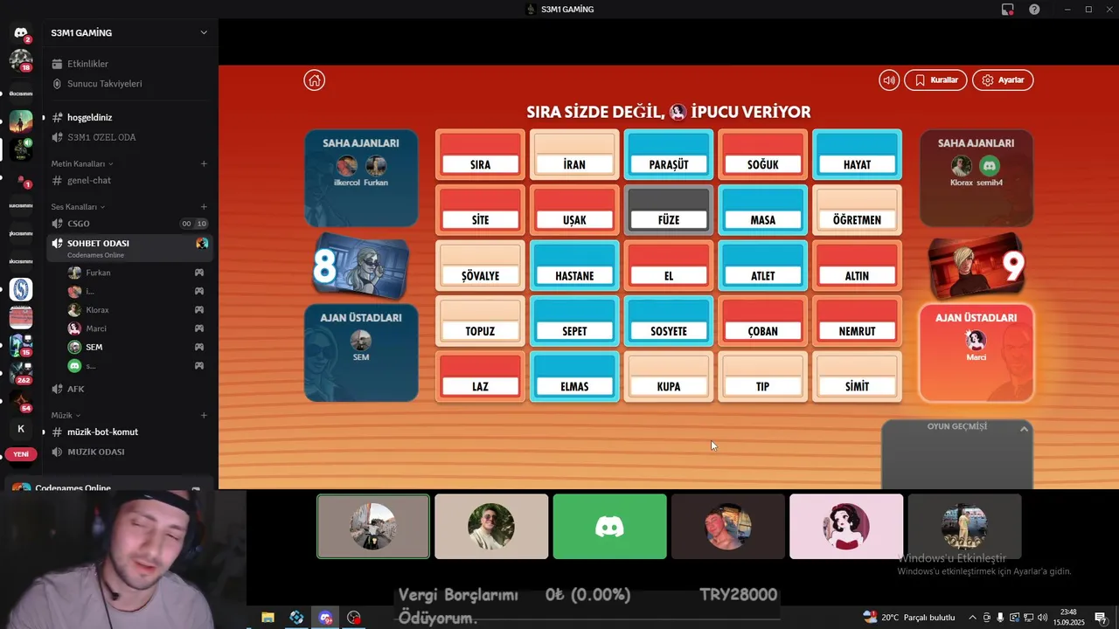Open the taskbar clock showing 23:48
Viewport: 1119px width, 629px height.
point(1069,617)
